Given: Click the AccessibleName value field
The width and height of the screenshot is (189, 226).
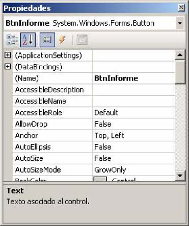Looking at the screenshot, I should (134, 101).
